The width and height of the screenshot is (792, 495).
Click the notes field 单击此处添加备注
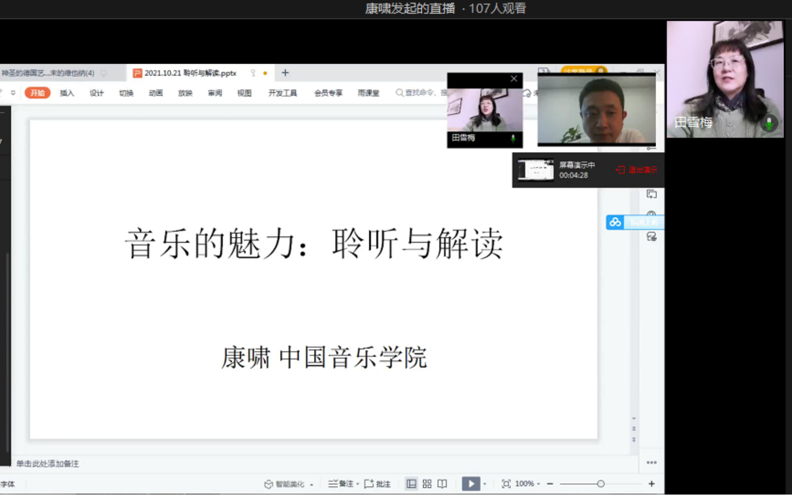[48, 464]
